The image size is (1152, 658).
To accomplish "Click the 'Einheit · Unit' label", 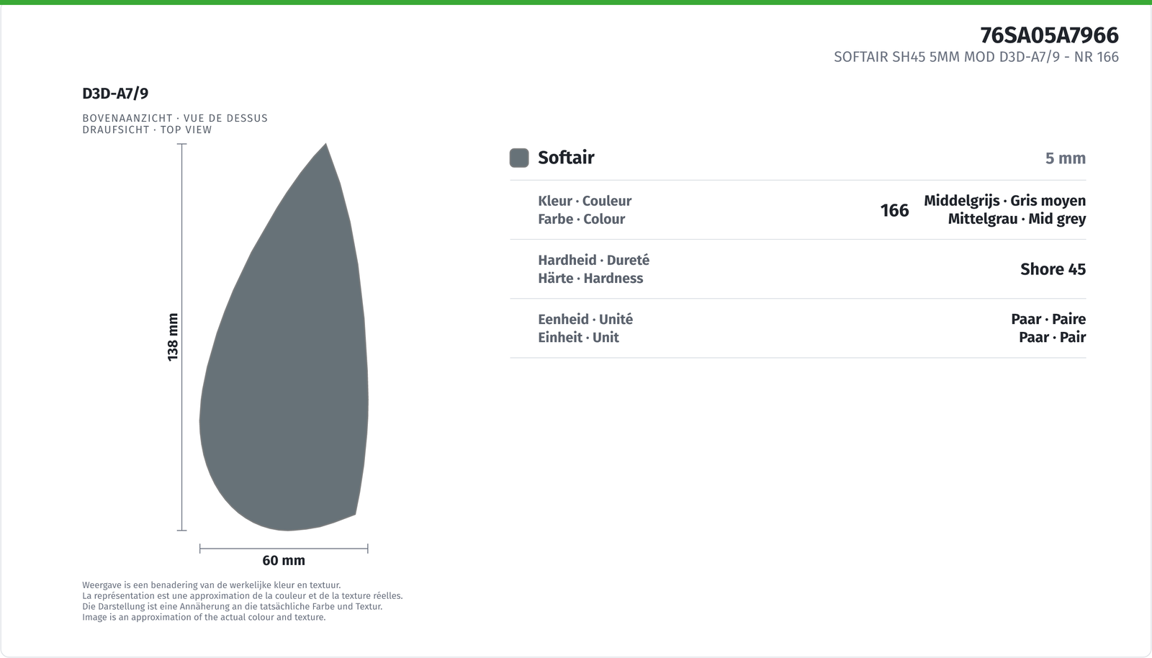I will (578, 337).
